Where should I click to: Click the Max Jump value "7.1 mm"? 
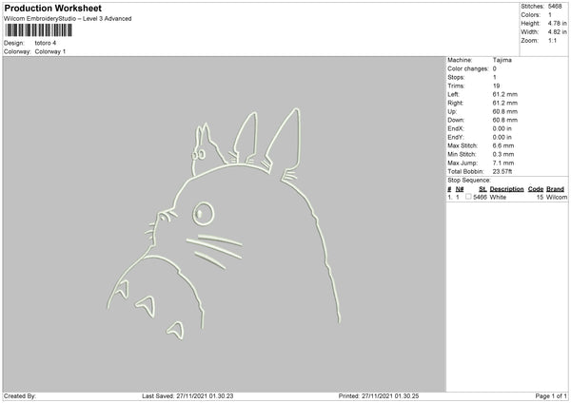[503, 163]
